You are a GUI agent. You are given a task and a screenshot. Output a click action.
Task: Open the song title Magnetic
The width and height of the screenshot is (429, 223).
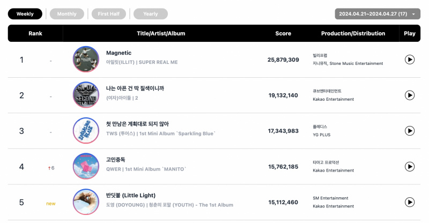pos(119,53)
